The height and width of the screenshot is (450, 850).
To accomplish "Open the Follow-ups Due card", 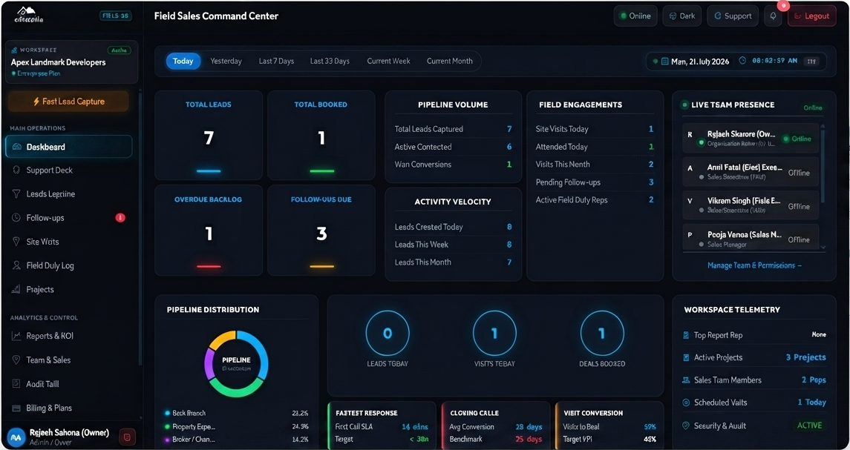I will pos(321,231).
